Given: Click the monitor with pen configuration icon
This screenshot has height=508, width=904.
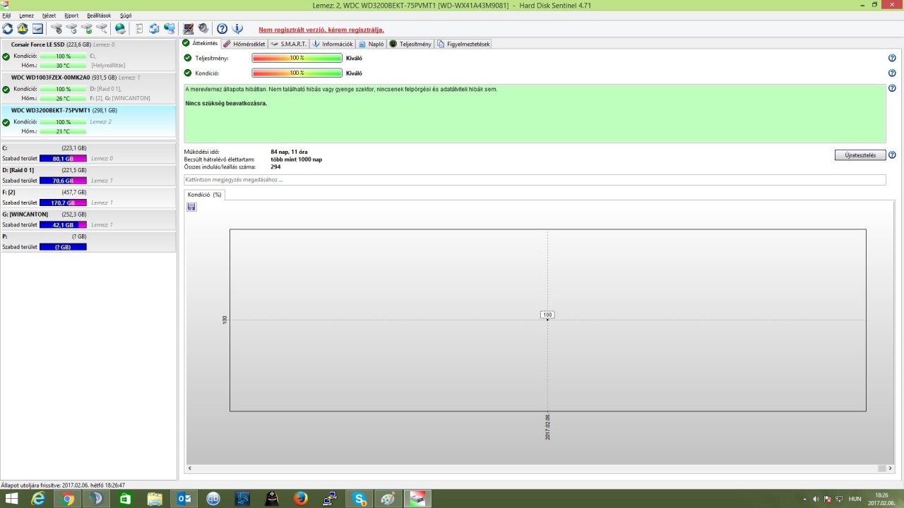Looking at the screenshot, I should (189, 29).
